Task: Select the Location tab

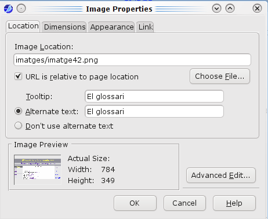Action: (x=23, y=27)
